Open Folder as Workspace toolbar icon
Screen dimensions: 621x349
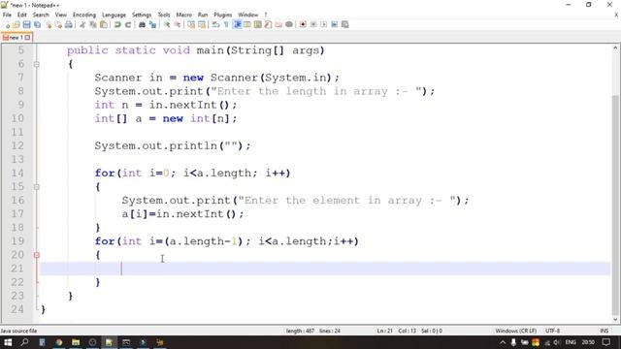coord(278,24)
